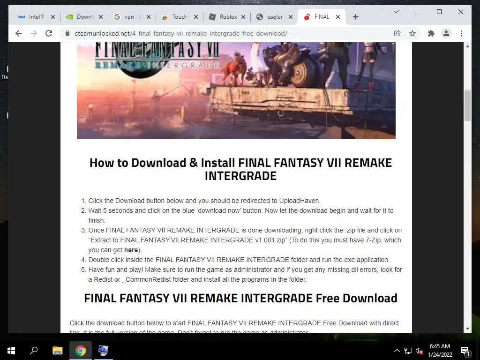Viewport: 480px width, 360px height.
Task: Click the forward navigation arrow
Action: tap(34, 33)
